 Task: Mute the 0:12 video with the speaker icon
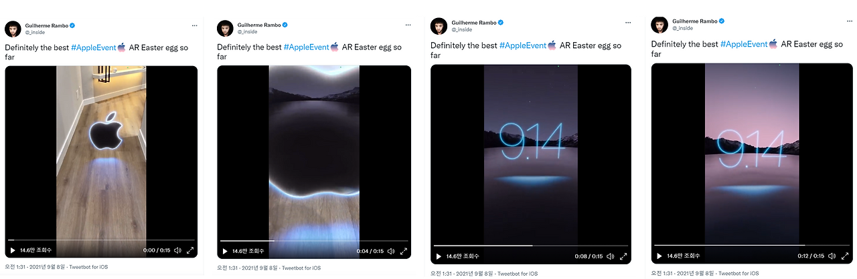832,256
